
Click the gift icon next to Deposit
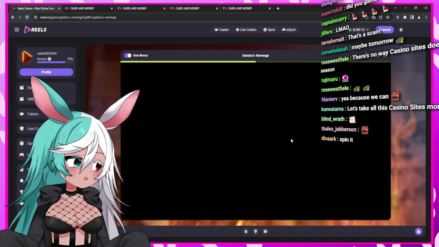pos(401,30)
